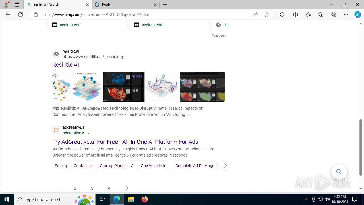364x205 pixels.
Task: Go to results page 4
Action: (109, 188)
